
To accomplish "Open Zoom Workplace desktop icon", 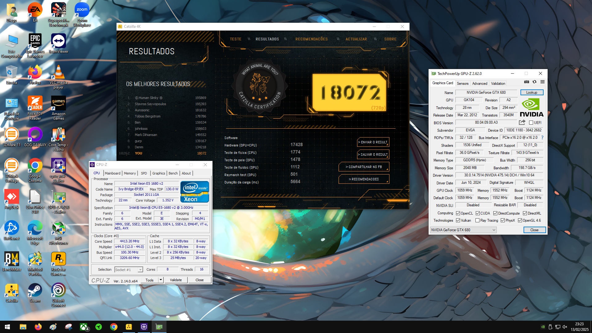I will 82,14.
